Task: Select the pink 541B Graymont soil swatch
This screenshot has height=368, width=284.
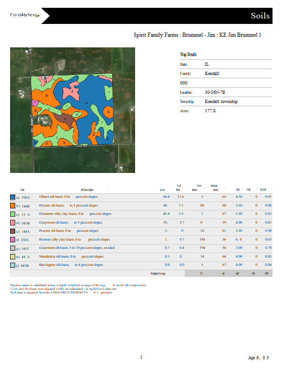Action: point(12,223)
